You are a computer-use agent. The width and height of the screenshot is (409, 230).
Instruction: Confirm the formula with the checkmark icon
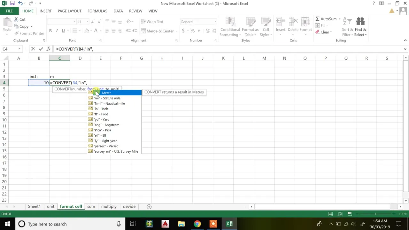[x=41, y=49]
